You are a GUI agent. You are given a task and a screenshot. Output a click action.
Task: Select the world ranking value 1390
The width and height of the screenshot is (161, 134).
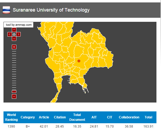[x=11, y=126]
